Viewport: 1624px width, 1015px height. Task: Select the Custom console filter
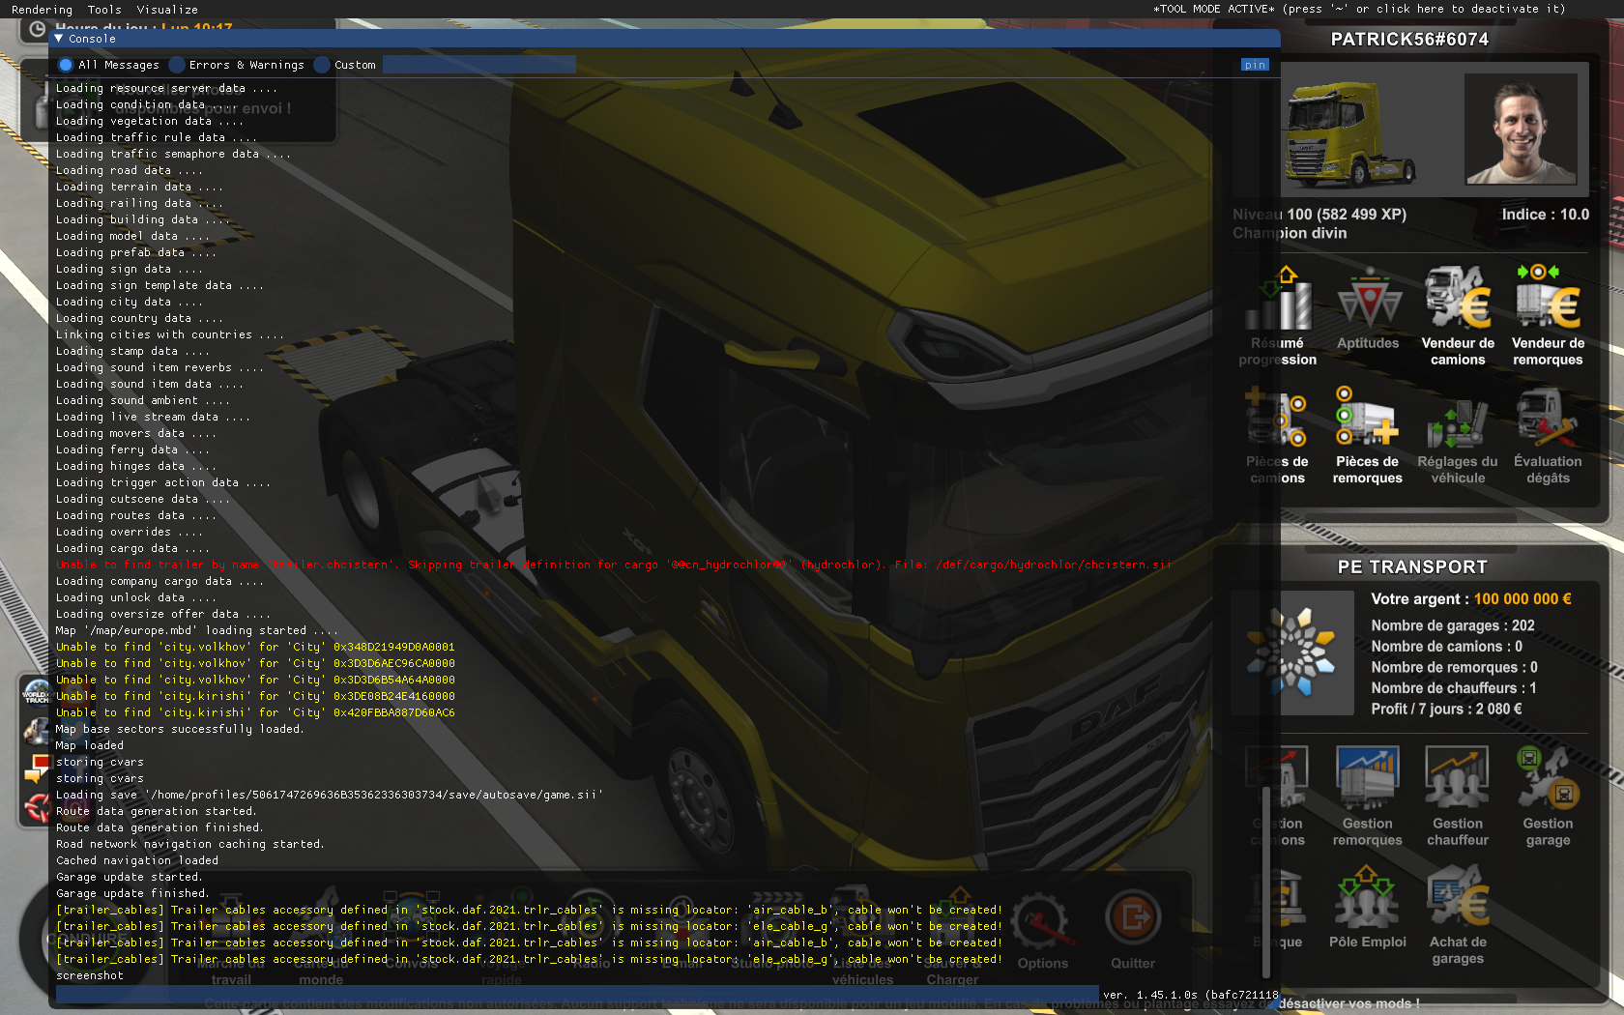344,65
